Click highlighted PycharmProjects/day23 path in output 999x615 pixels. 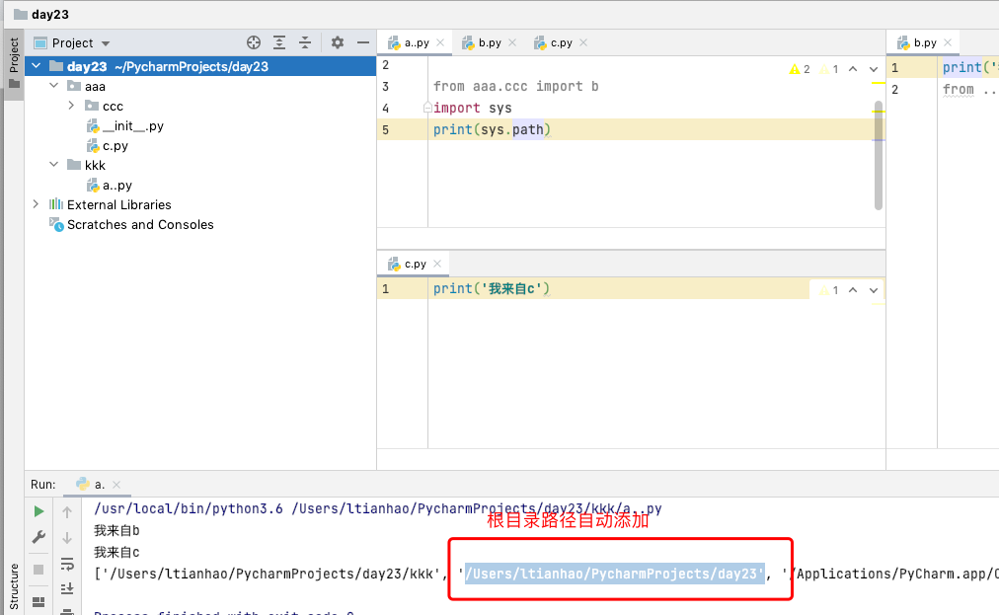[614, 574]
